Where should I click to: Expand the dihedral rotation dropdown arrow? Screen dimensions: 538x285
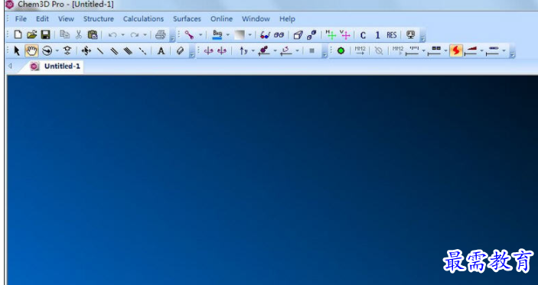coord(297,50)
